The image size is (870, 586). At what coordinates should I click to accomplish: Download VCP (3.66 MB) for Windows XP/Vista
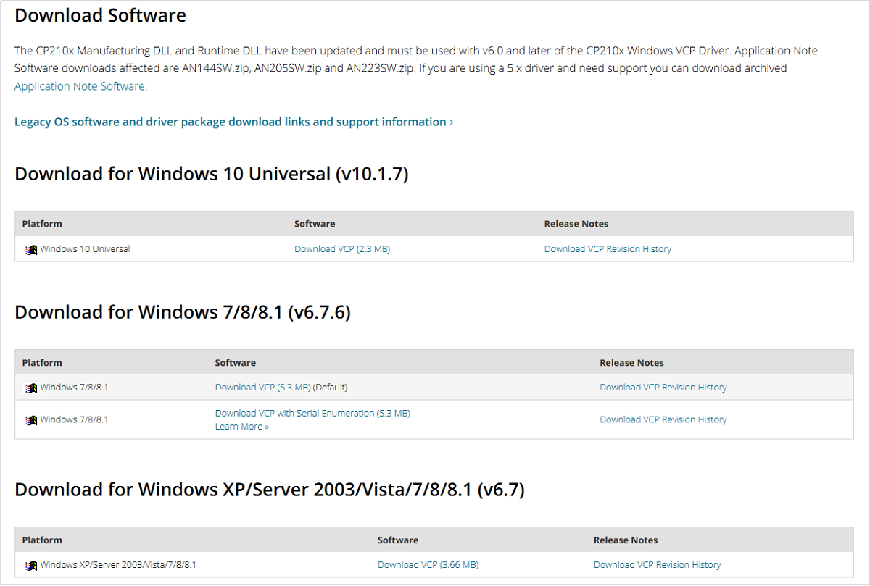[428, 565]
